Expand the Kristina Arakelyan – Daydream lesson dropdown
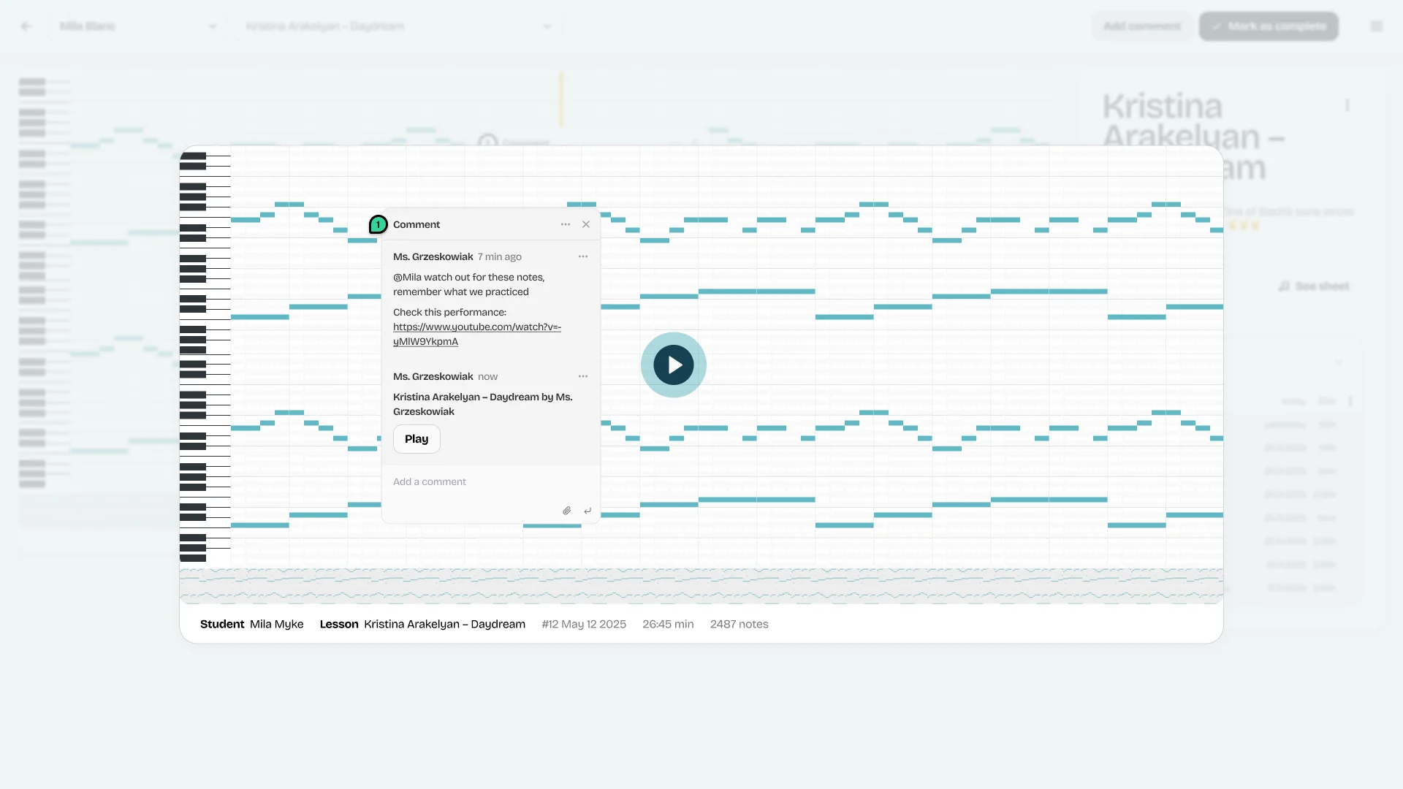 pyautogui.click(x=398, y=26)
